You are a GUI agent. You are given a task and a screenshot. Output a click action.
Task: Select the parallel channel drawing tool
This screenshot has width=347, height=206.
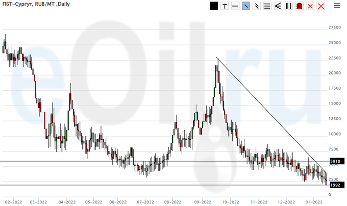256,6
